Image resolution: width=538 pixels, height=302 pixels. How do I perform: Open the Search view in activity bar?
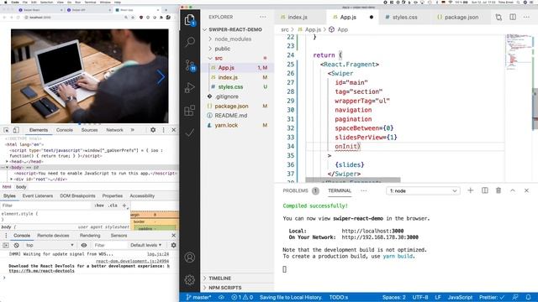pyautogui.click(x=190, y=42)
